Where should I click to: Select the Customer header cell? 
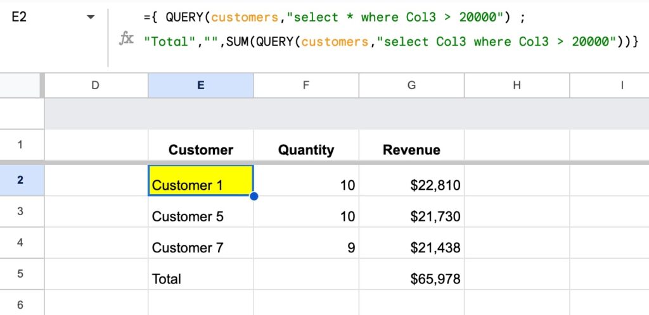coord(200,150)
